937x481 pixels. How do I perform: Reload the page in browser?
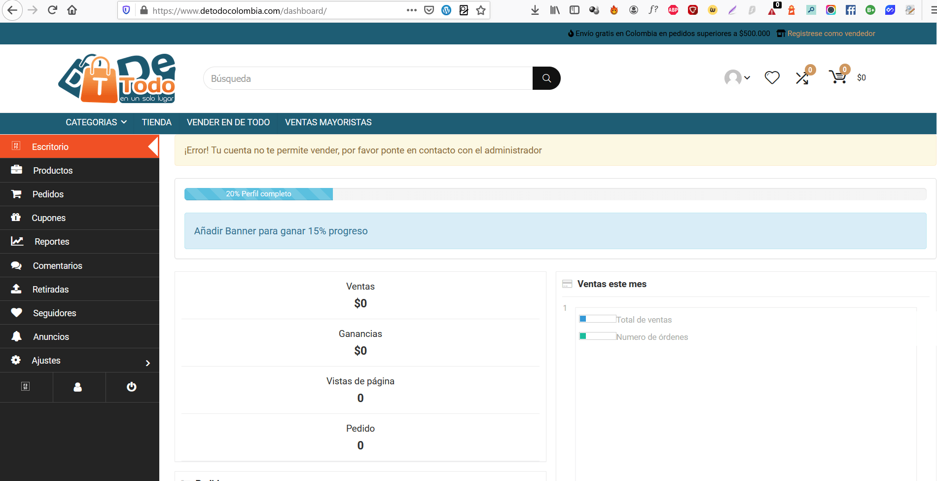coord(52,10)
